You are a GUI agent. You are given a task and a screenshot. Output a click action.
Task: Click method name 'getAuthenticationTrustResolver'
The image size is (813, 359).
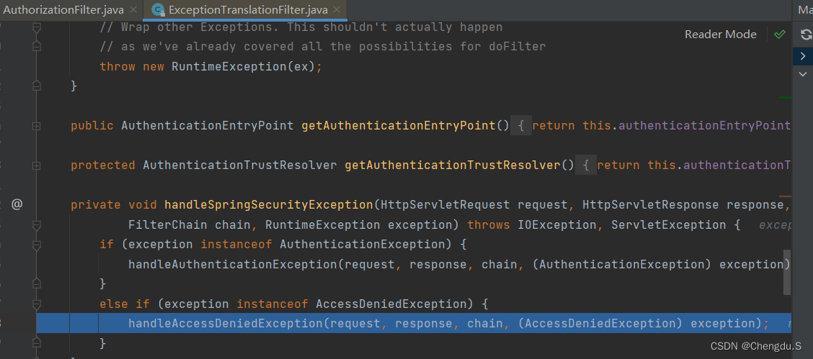click(x=452, y=165)
